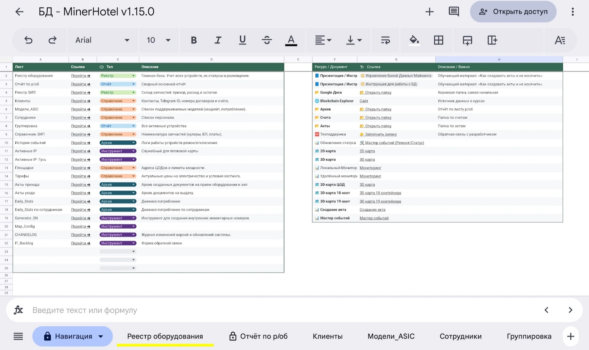589x350 pixels.
Task: Open the comments icon
Action: tap(454, 11)
